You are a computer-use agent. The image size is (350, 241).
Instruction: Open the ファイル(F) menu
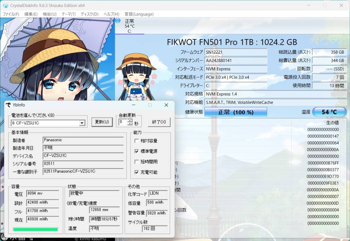coord(11,14)
